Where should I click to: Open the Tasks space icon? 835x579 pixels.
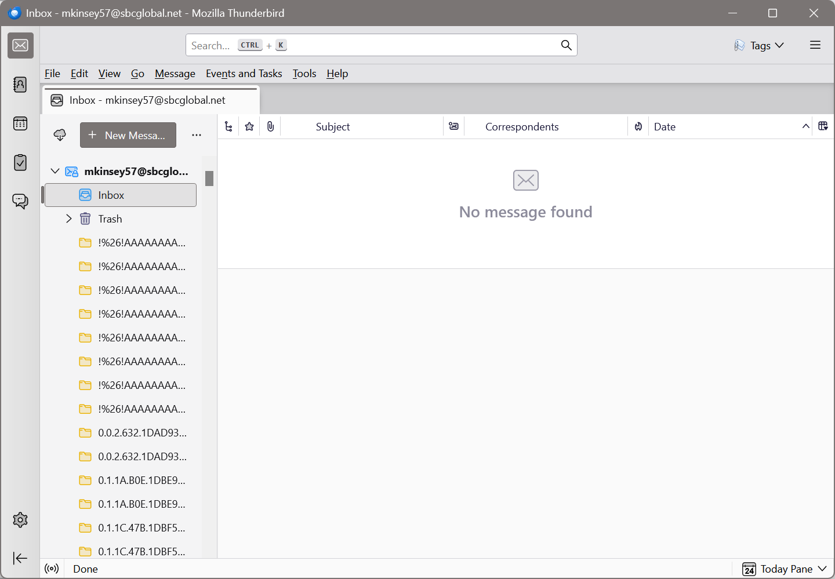point(20,162)
